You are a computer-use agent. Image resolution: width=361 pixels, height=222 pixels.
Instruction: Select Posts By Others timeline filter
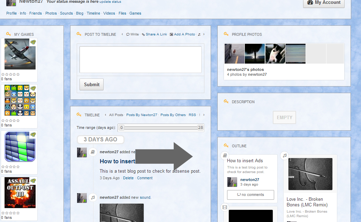(x=173, y=115)
